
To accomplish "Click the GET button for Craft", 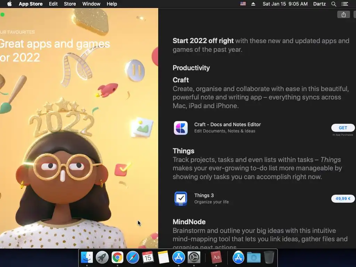I will tap(343, 128).
